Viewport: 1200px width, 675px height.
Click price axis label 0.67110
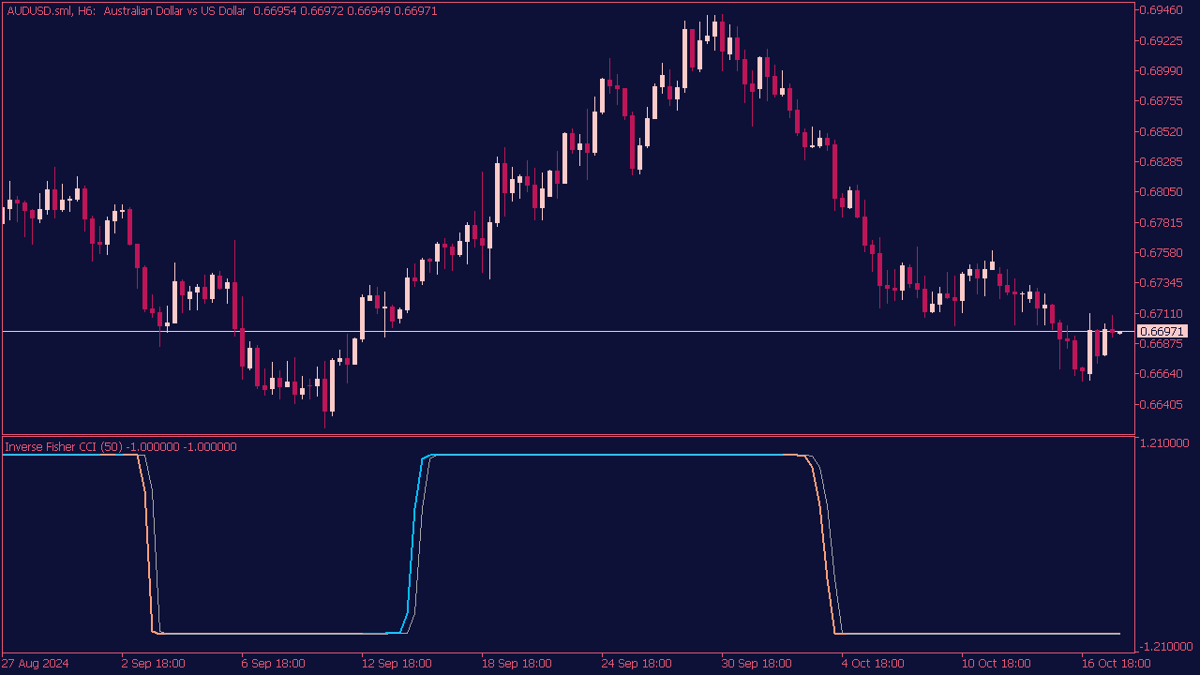(1162, 313)
